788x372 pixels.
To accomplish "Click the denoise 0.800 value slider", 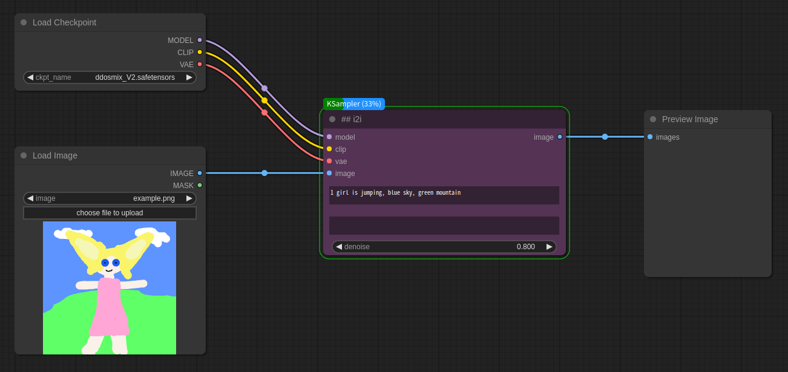I will 444,247.
